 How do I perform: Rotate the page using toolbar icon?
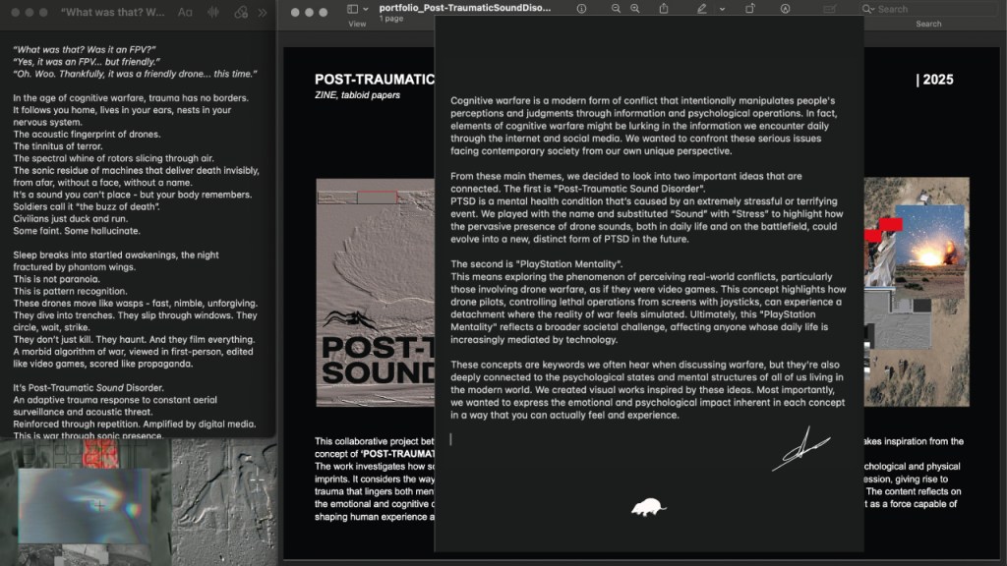(750, 9)
